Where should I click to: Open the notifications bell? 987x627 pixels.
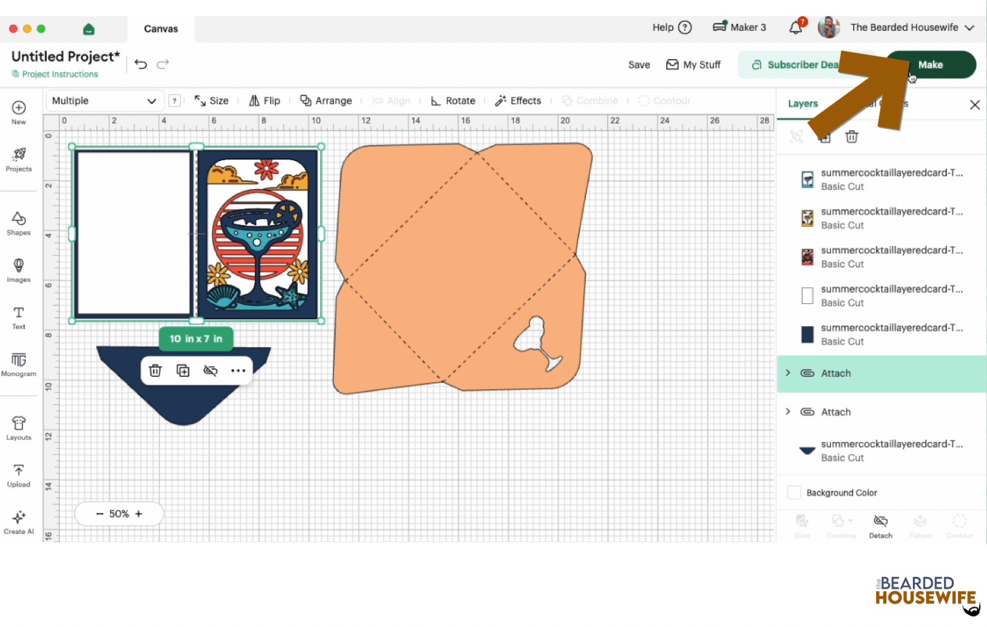796,27
